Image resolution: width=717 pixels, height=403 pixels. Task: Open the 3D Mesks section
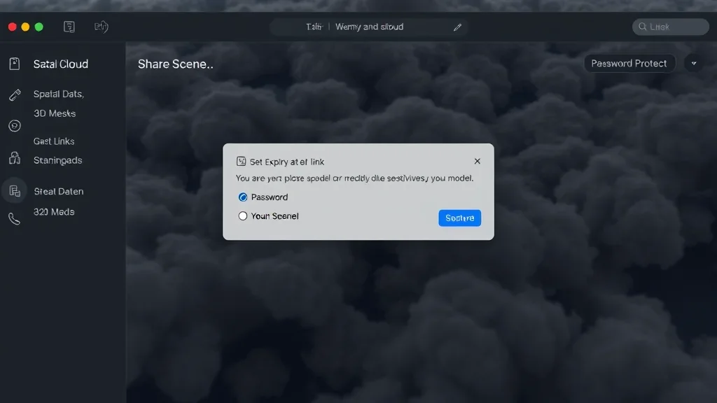pyautogui.click(x=55, y=113)
